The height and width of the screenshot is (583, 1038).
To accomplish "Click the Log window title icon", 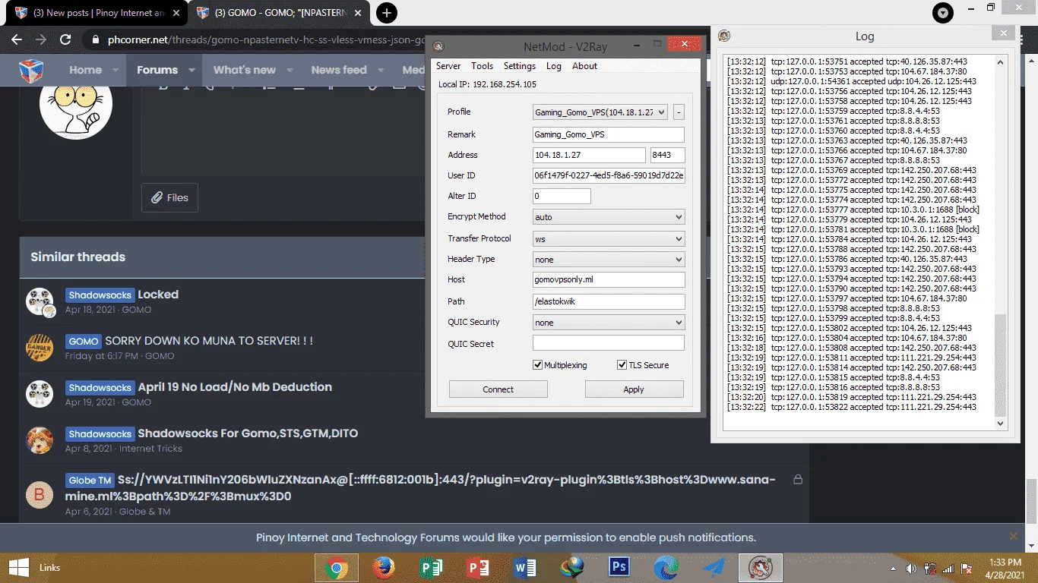I will point(724,36).
